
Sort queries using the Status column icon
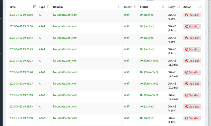coord(162,7)
